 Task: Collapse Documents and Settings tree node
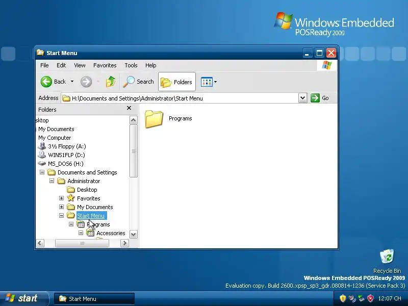click(x=42, y=172)
